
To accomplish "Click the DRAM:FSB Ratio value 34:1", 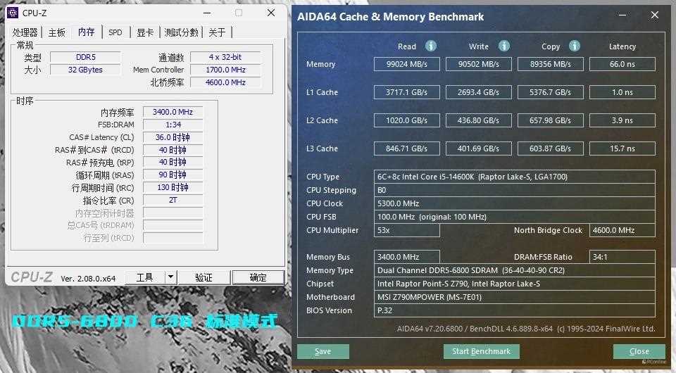I will (622, 257).
